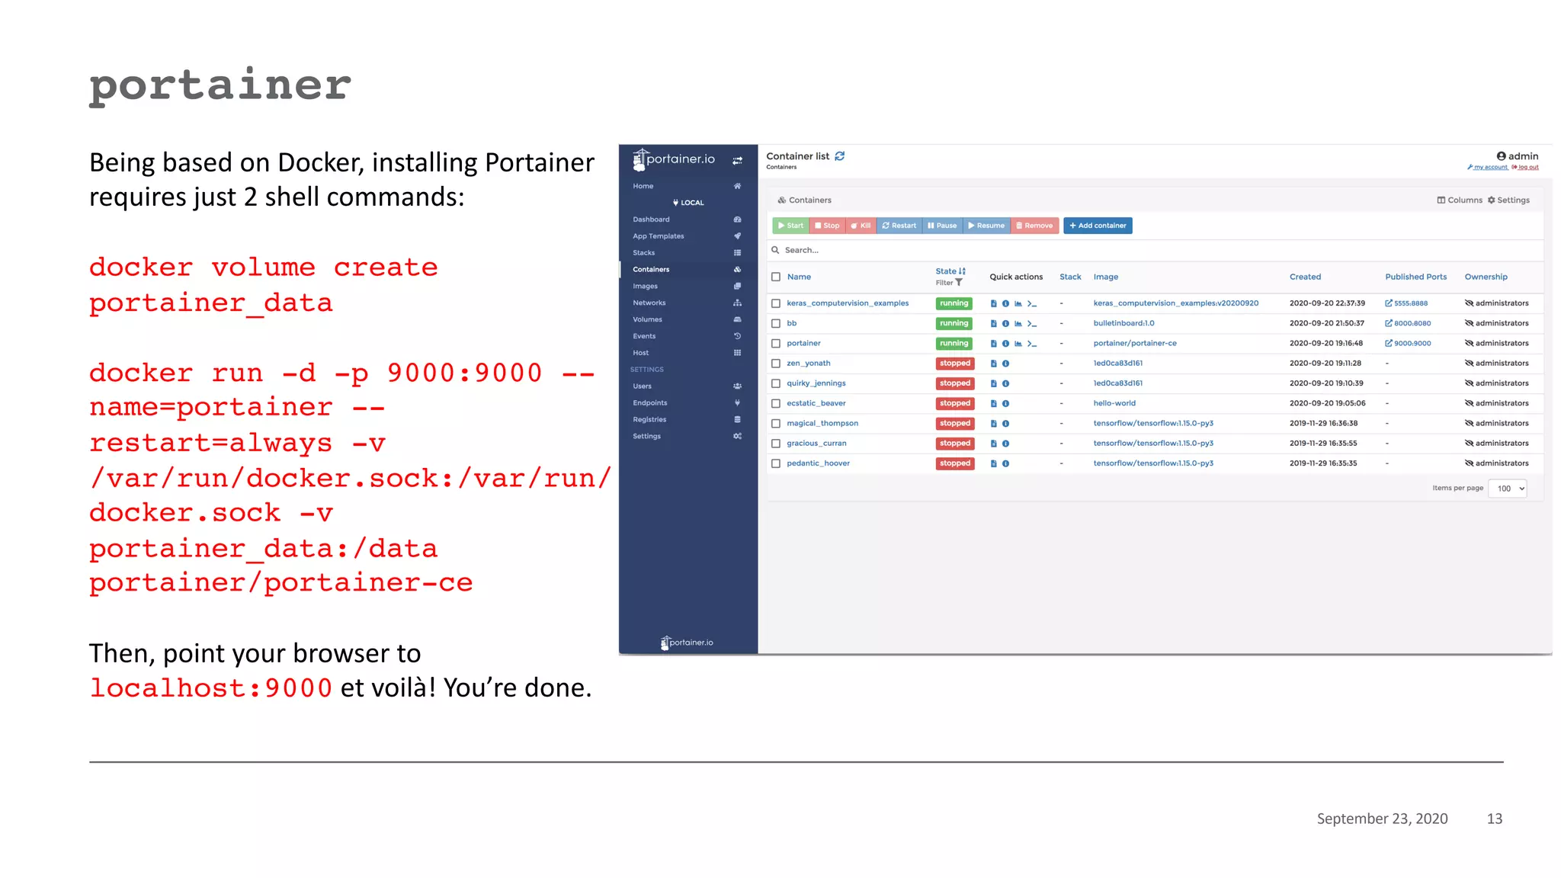The width and height of the screenshot is (1561, 878).
Task: Inspect info of zen_yonath container
Action: (1005, 364)
